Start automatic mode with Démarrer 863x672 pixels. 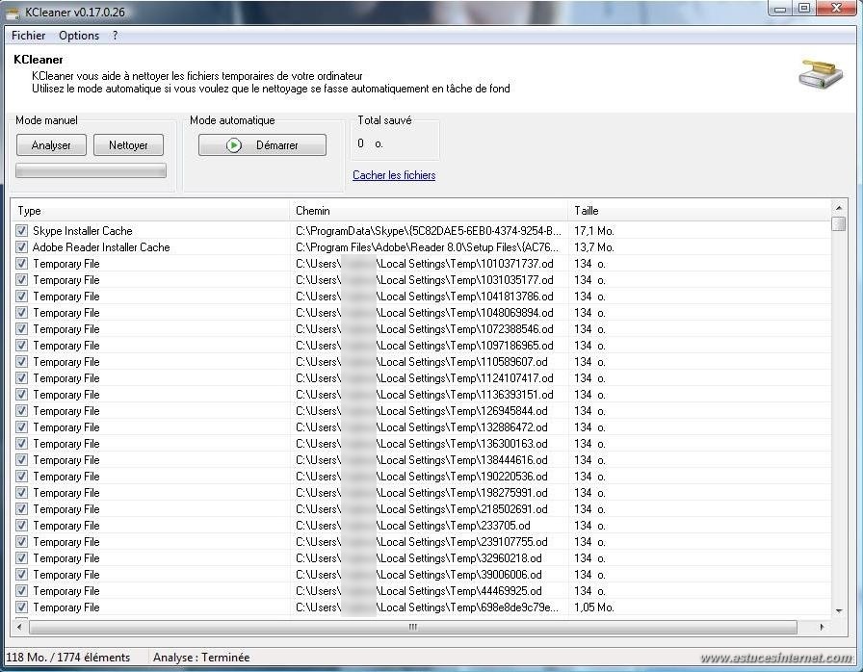[262, 145]
